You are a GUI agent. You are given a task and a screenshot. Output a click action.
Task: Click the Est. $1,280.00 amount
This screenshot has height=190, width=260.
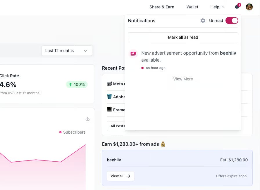click(234, 160)
